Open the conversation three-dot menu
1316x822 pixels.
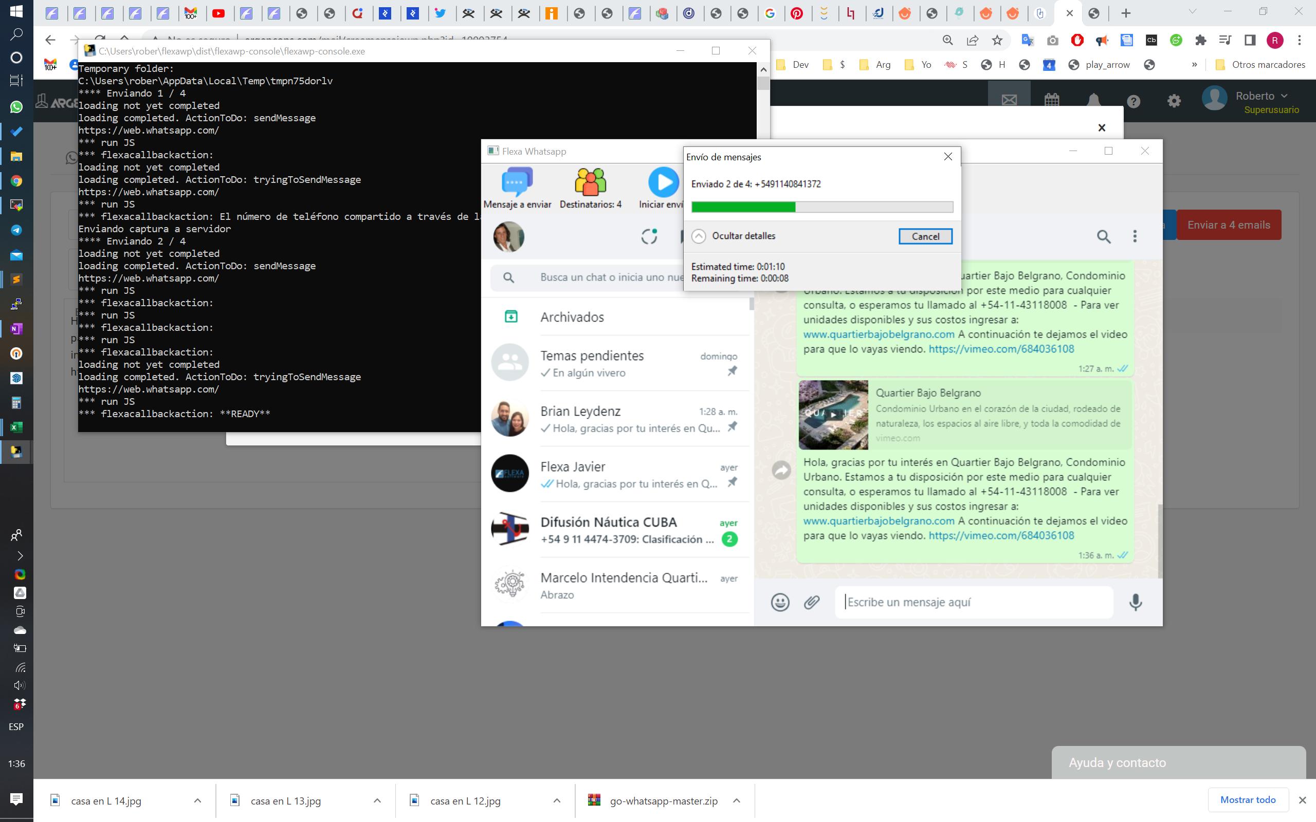(1135, 236)
